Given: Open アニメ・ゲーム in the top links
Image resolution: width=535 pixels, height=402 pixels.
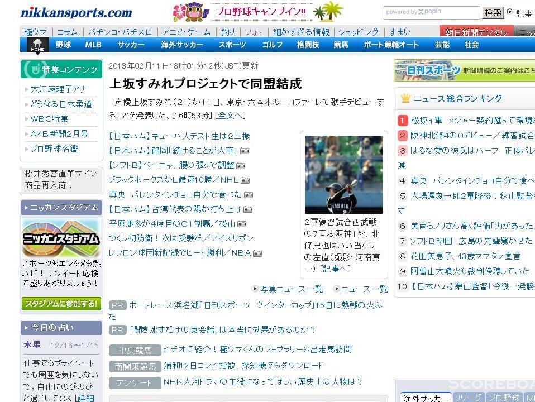Looking at the screenshot, I should coord(186,32).
